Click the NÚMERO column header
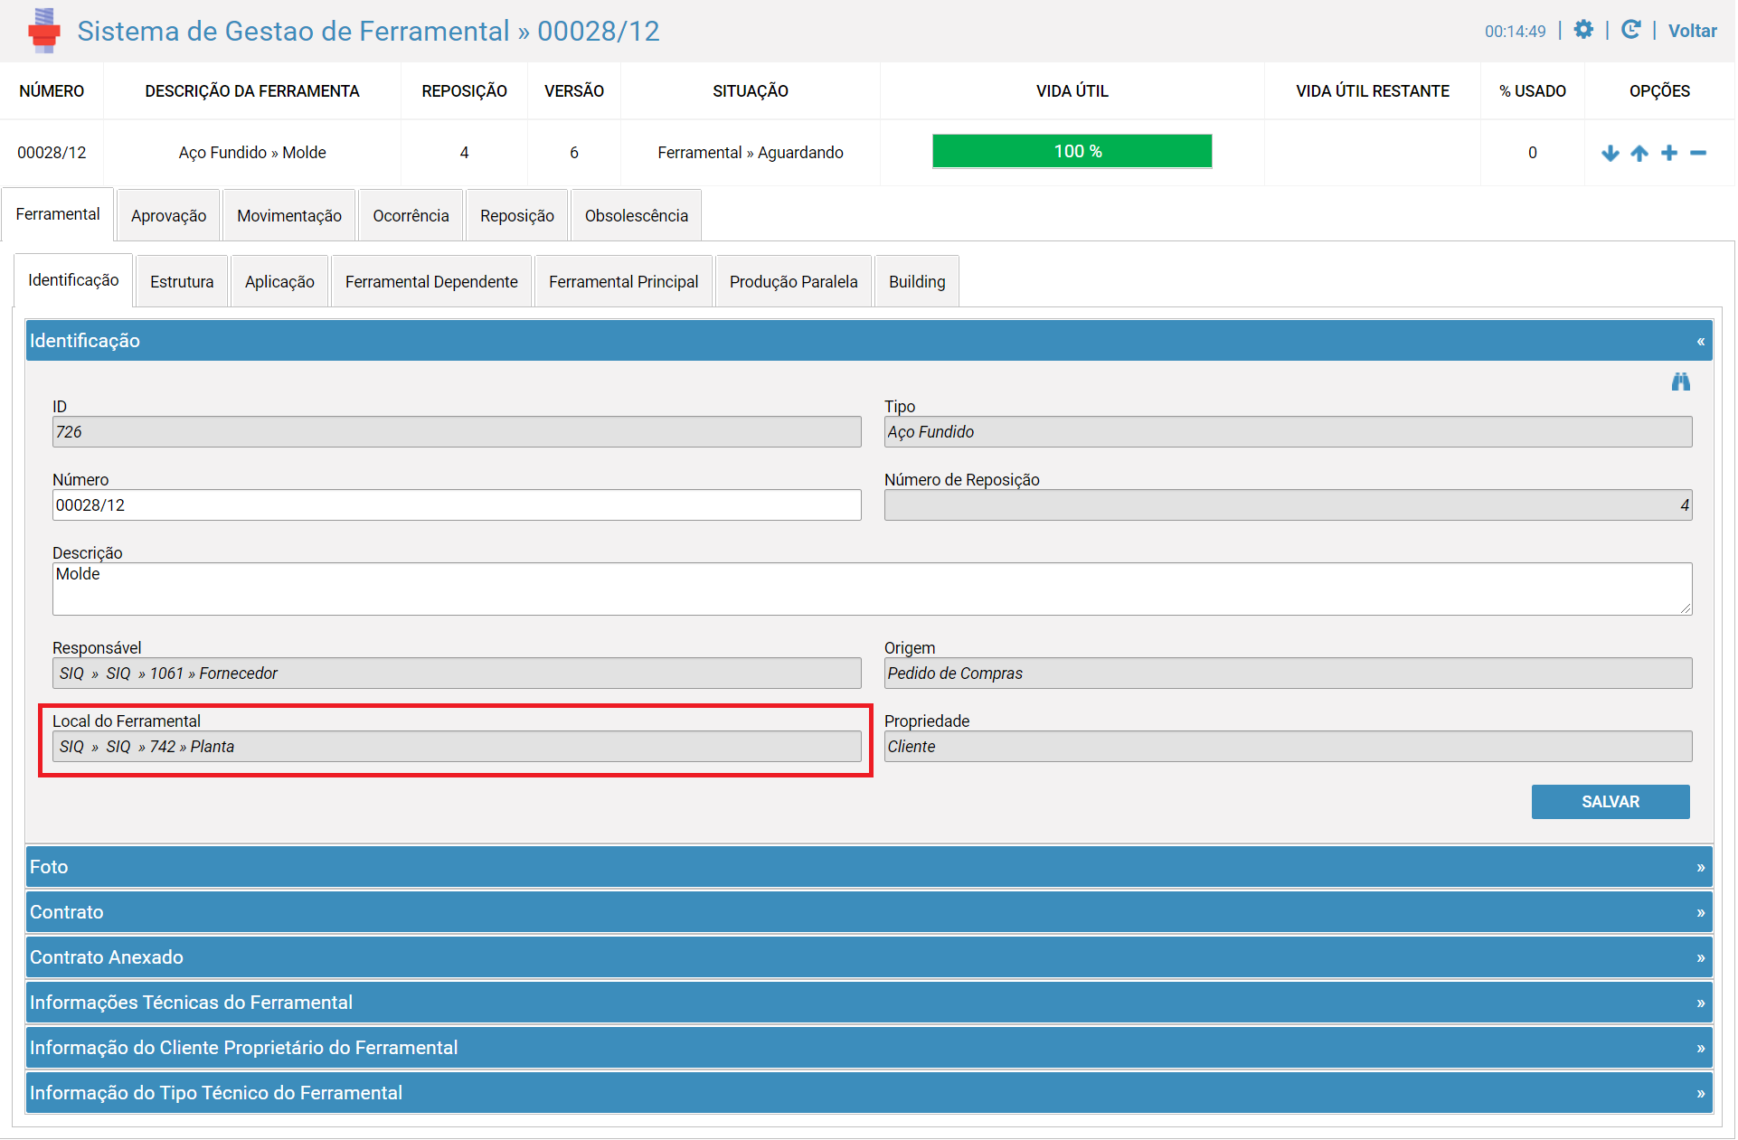Image resolution: width=1738 pixels, height=1140 pixels. tap(52, 91)
